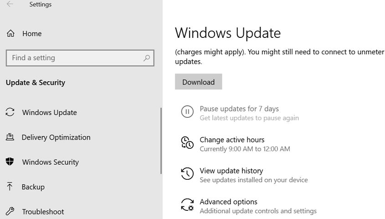
Task: Select Pause updates for 7 days text
Action: point(239,109)
